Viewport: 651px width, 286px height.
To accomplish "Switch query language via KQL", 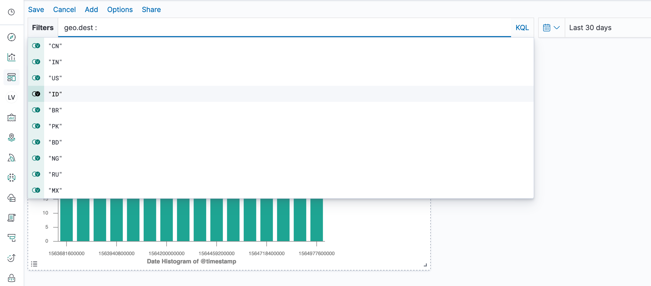I will click(x=522, y=28).
